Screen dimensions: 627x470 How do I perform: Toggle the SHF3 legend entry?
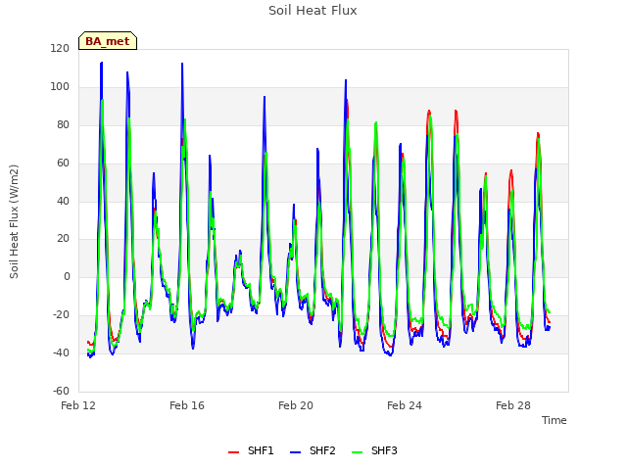374,450
